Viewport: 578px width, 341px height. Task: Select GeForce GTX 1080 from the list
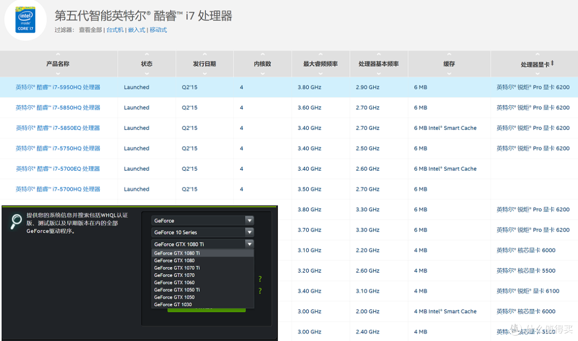coord(202,260)
